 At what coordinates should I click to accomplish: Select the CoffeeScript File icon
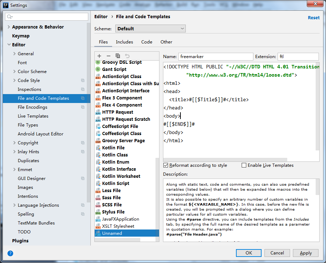98,127
